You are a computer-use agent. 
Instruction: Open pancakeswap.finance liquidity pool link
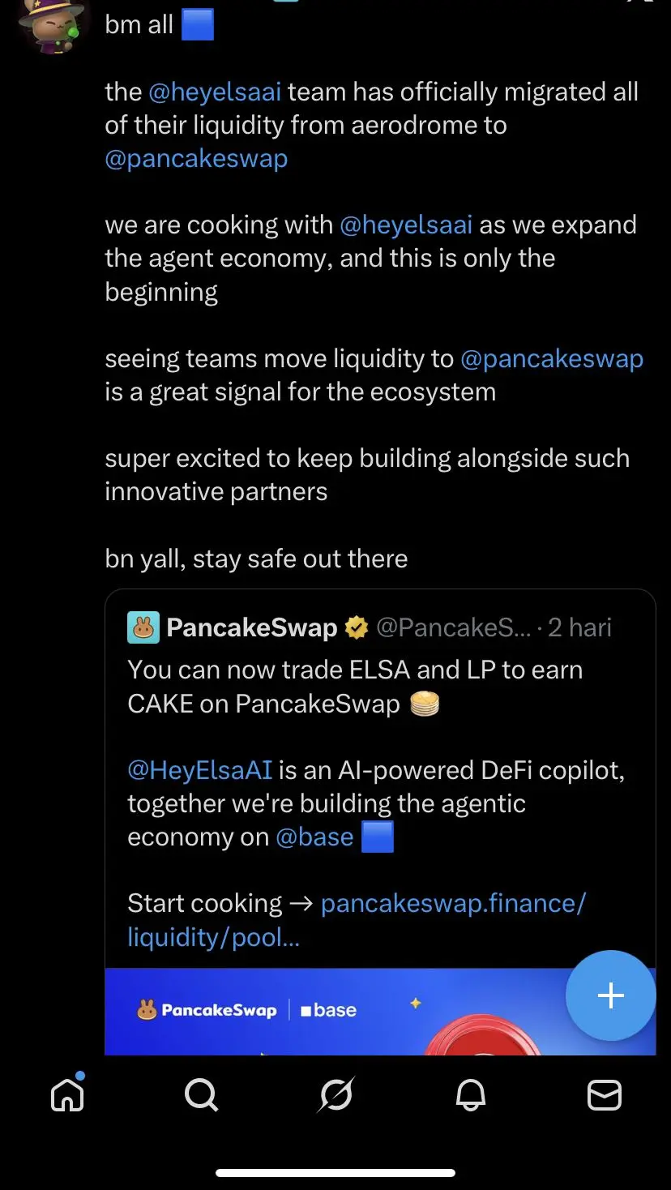[357, 920]
